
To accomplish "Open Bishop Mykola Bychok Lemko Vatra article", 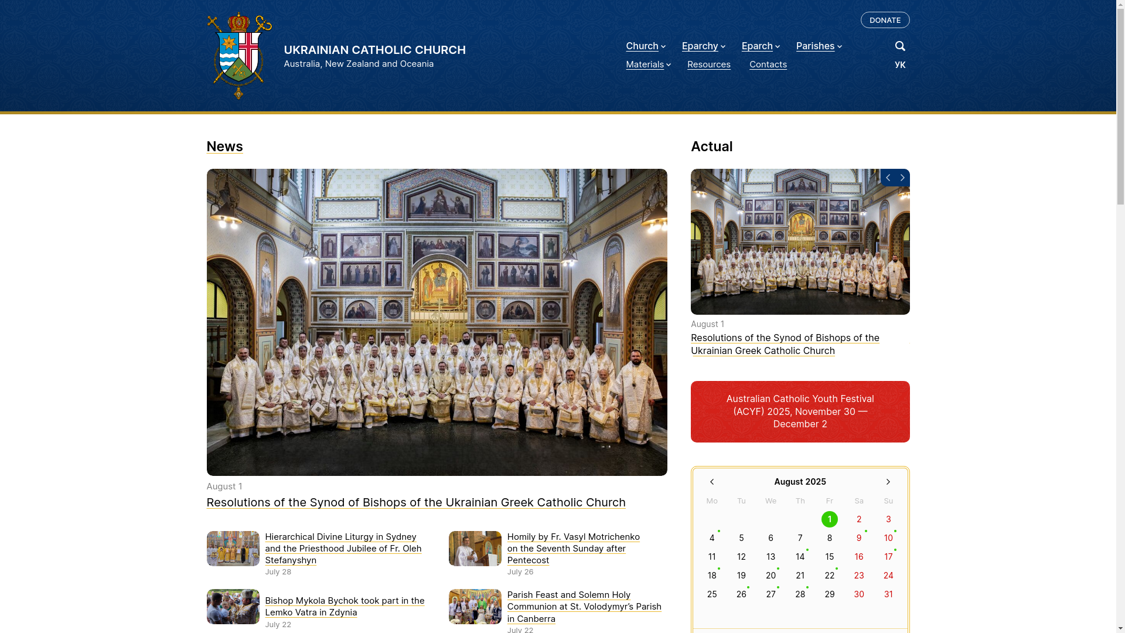I will click(345, 607).
